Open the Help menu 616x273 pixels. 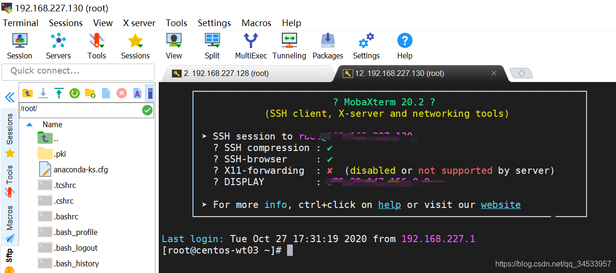click(x=291, y=23)
